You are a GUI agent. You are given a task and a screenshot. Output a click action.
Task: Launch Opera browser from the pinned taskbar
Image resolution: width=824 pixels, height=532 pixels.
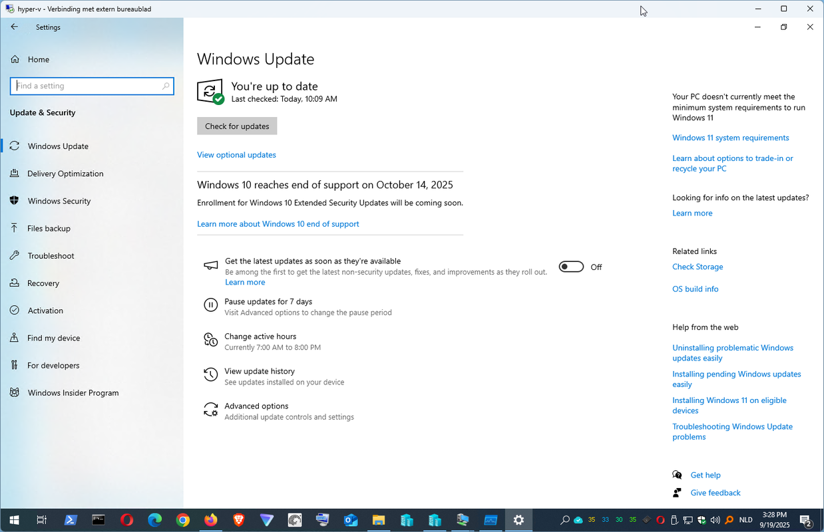[126, 520]
